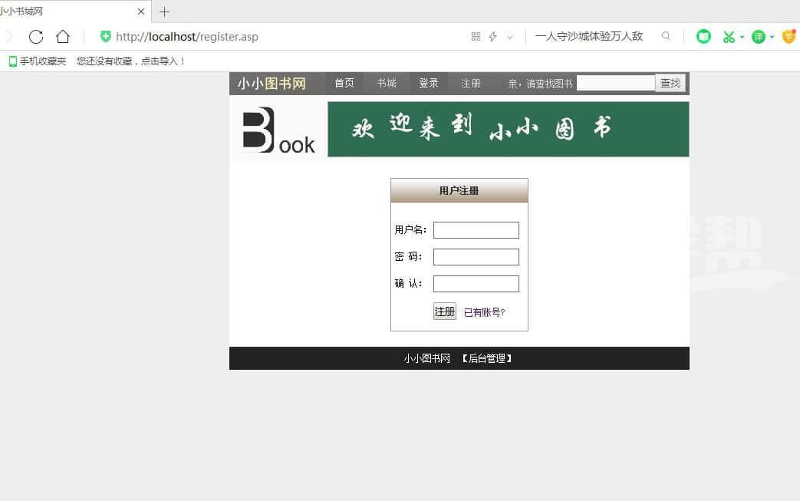Image resolution: width=800 pixels, height=501 pixels.
Task: Expand the screenshot tool dropdown arrow
Action: click(742, 37)
